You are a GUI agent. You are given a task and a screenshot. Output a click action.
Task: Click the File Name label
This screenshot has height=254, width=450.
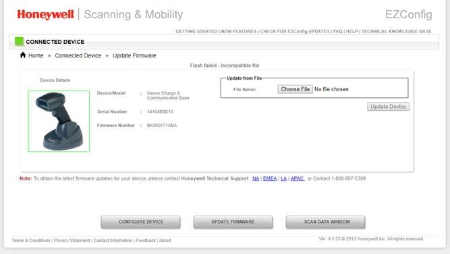point(244,89)
